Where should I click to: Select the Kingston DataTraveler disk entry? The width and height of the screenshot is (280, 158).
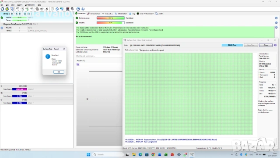click(37, 27)
